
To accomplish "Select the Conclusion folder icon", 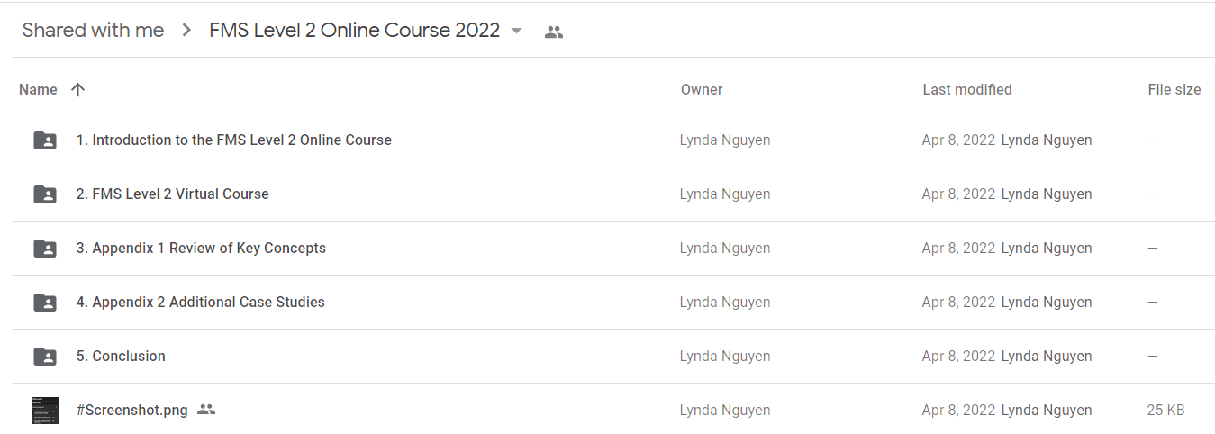I will coord(45,357).
